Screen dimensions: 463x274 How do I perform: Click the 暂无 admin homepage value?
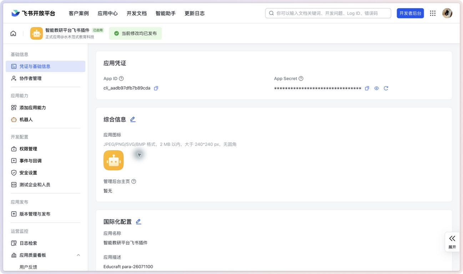coord(108,191)
